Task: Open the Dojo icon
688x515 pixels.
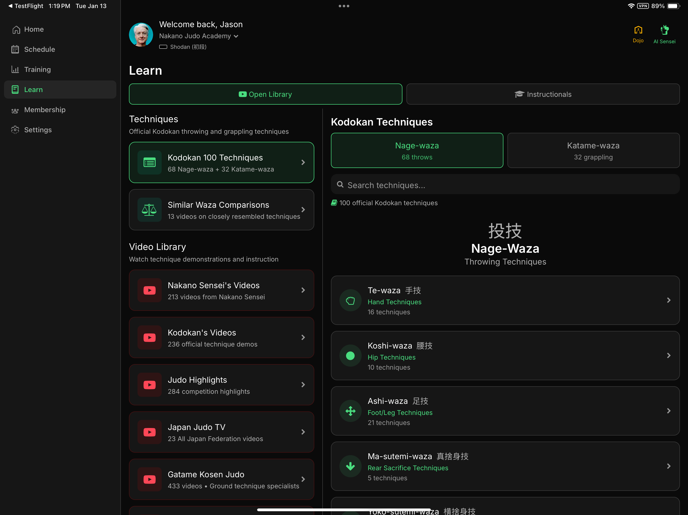Action: pyautogui.click(x=638, y=30)
